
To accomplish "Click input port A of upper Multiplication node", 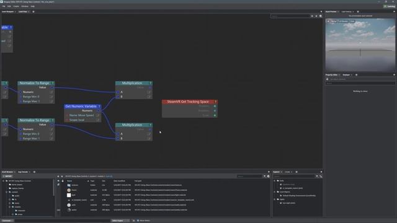I will tap(118, 92).
